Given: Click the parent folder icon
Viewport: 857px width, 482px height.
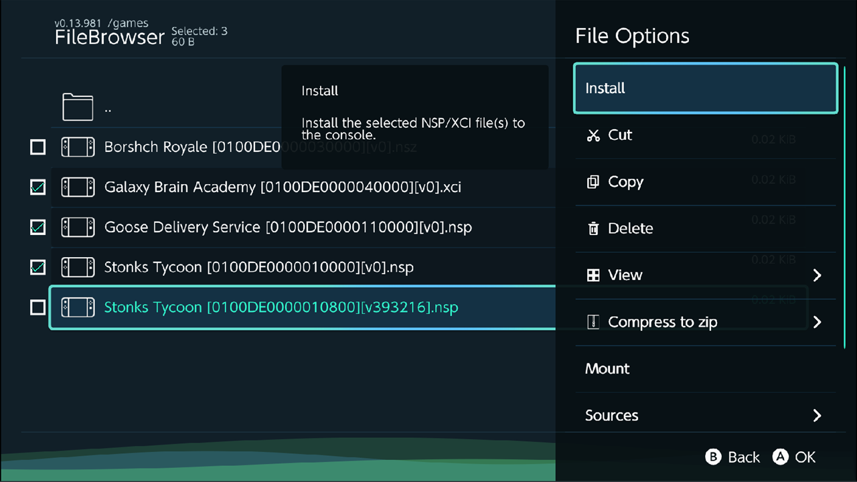Looking at the screenshot, I should coord(78,106).
